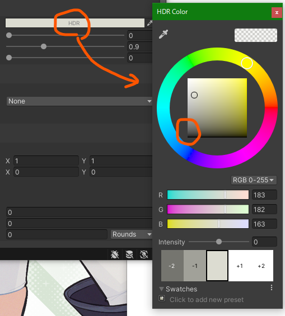Click eyedropper icon beside HDR color bar
The image size is (285, 316).
pyautogui.click(x=149, y=23)
